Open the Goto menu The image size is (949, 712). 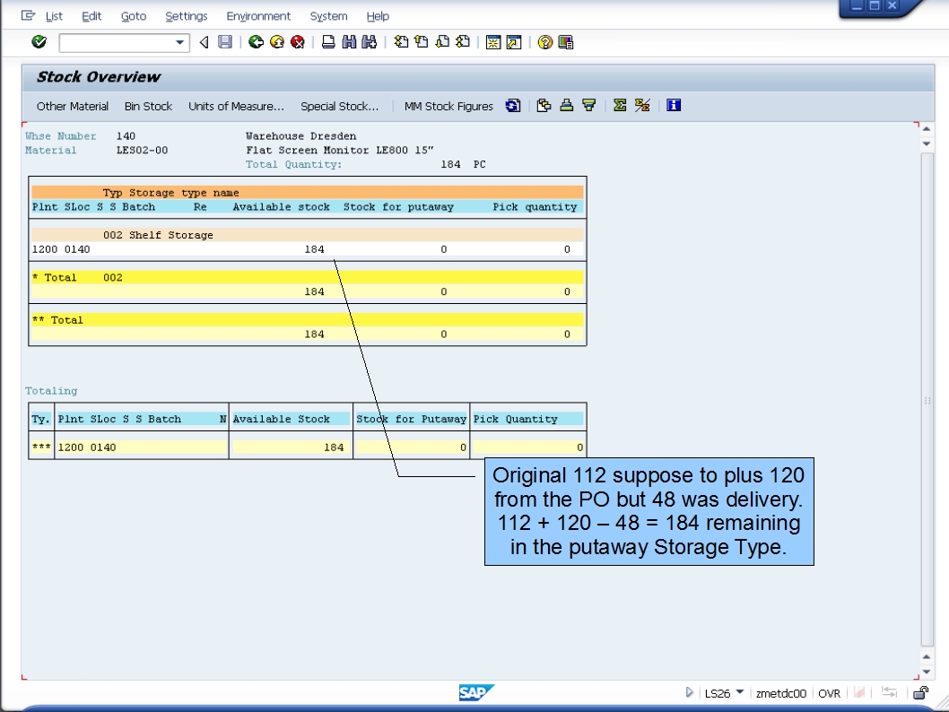(x=133, y=15)
